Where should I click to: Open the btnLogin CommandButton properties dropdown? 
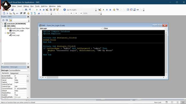28,70
